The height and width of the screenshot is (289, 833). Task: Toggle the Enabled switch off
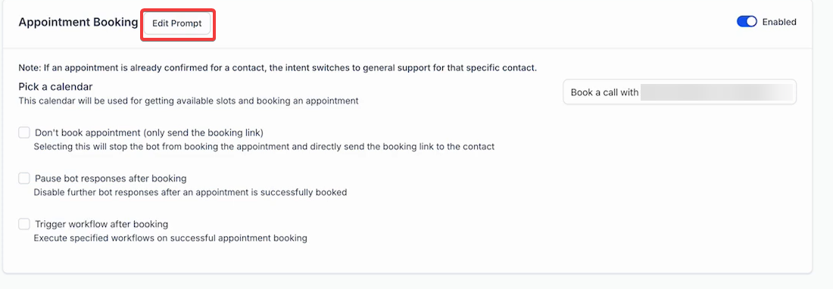tap(747, 22)
